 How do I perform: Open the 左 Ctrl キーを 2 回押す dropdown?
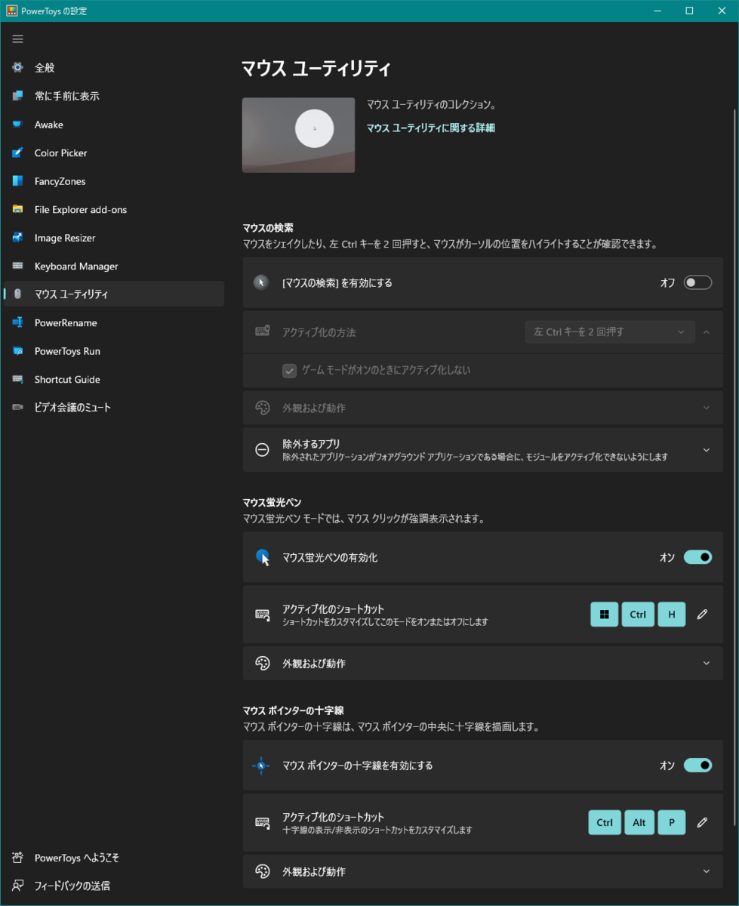click(610, 331)
